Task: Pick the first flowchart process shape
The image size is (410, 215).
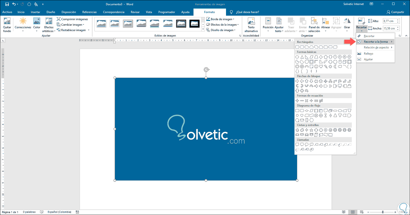Action: coord(297,111)
